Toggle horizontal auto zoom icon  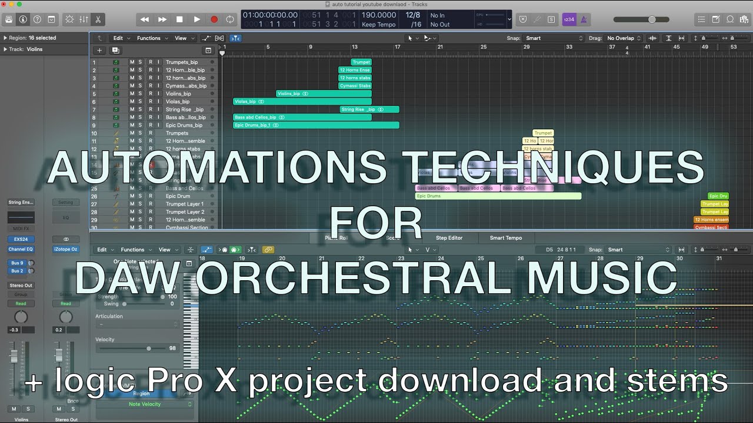pyautogui.click(x=682, y=38)
